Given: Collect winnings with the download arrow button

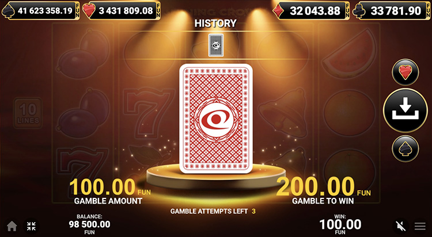Looking at the screenshot, I should [x=406, y=110].
